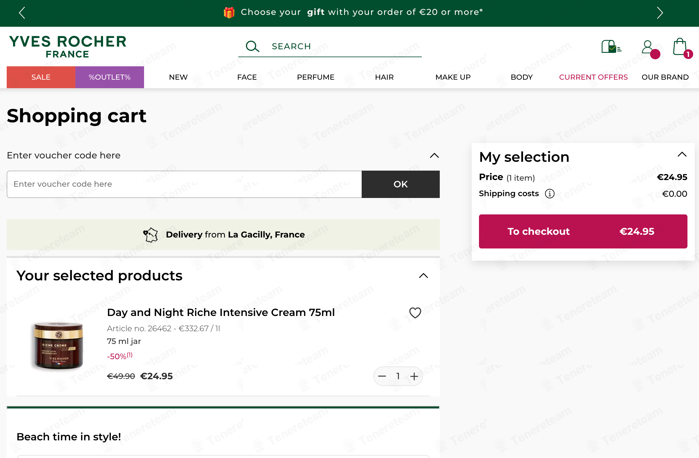
Task: Increase Riche Cream quantity
Action: (x=414, y=376)
